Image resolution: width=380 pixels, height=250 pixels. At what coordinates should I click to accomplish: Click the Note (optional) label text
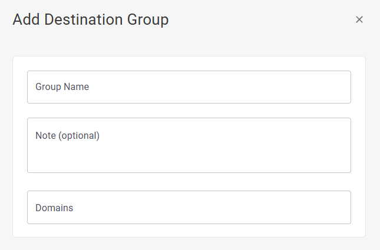tap(68, 136)
